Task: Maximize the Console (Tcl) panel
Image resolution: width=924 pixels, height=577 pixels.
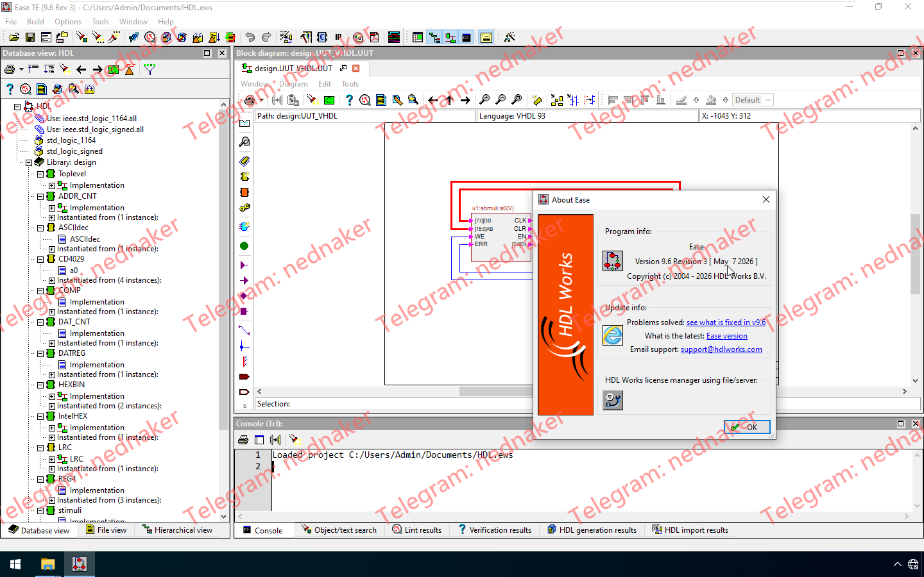Action: tap(900, 424)
